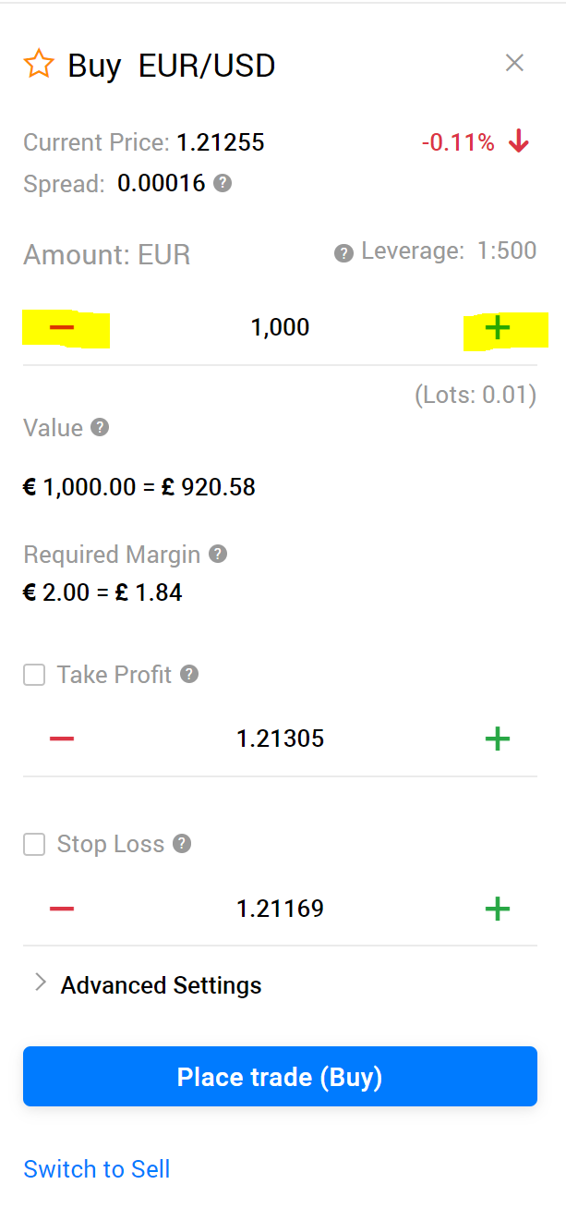Click the Take Profit help icon

189,674
